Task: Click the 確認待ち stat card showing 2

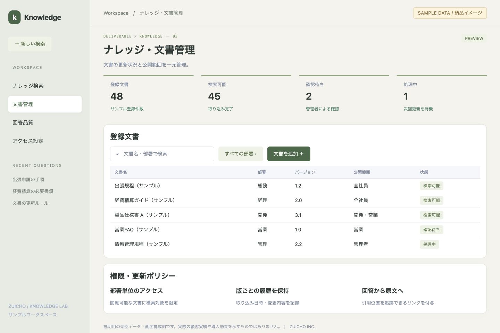Action: tap(344, 96)
